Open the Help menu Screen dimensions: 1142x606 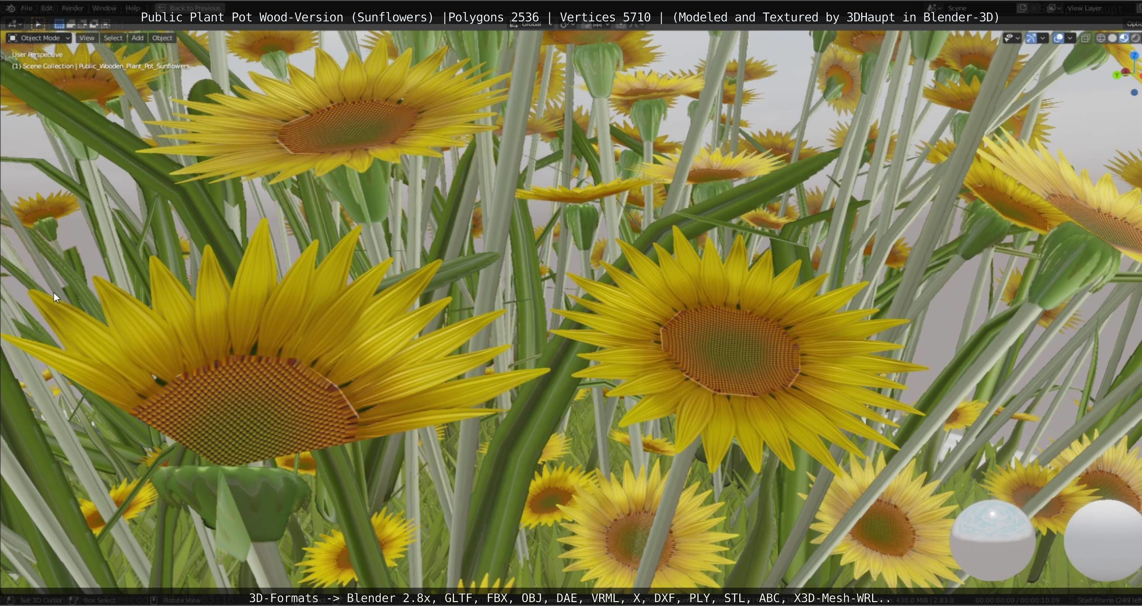click(x=133, y=8)
